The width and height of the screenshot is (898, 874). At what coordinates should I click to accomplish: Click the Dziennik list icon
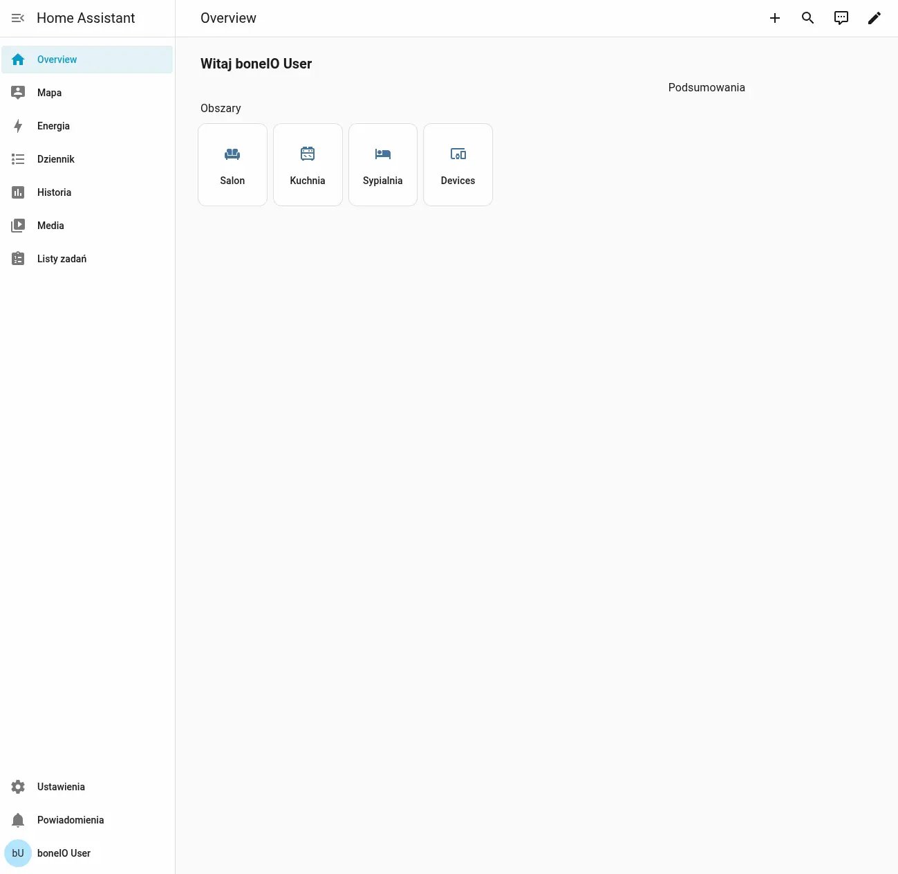pos(18,159)
